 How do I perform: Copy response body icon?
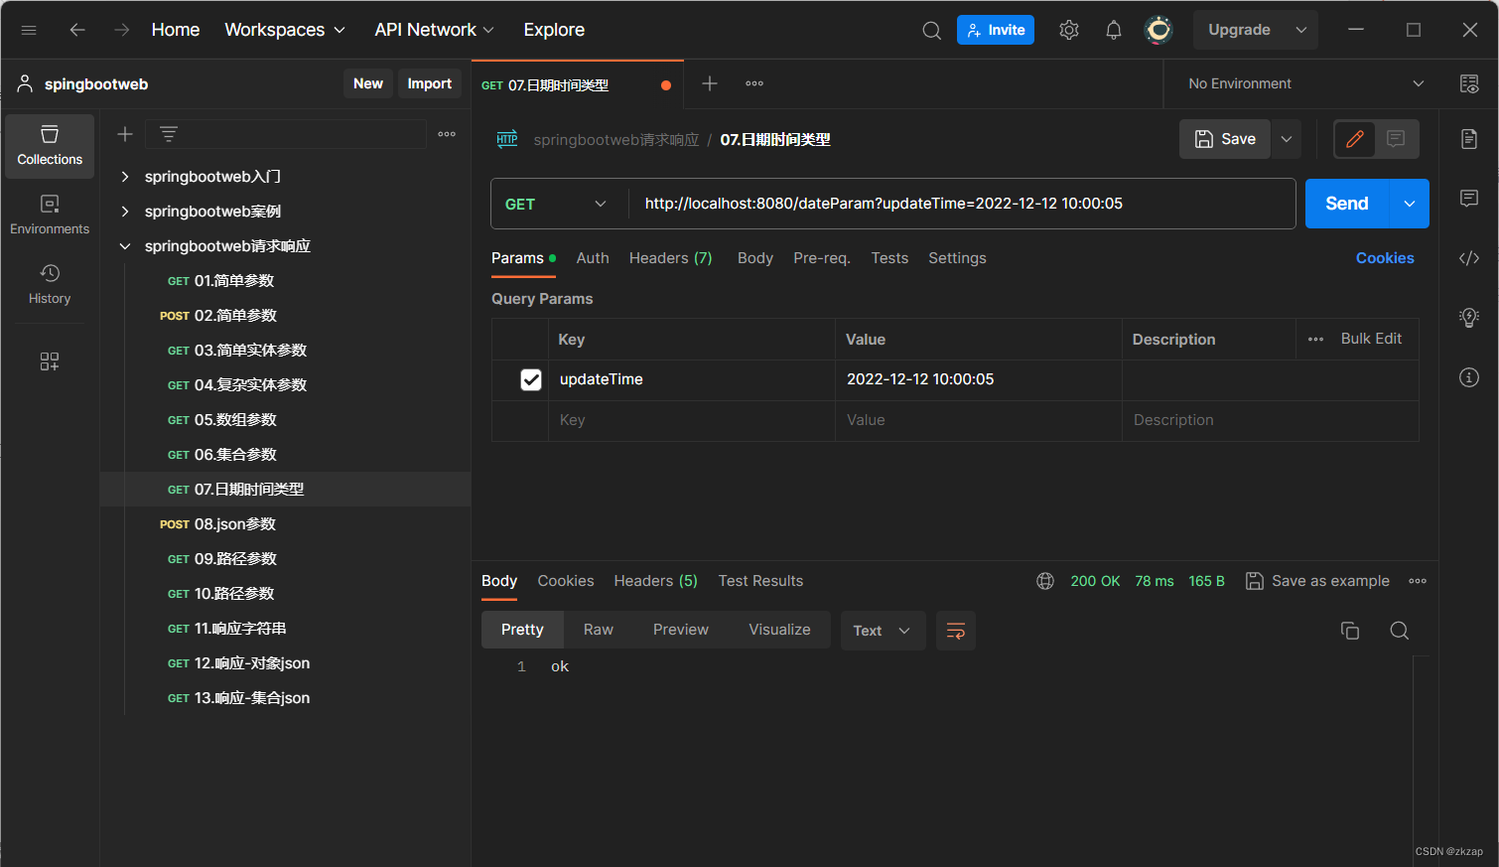(1350, 631)
